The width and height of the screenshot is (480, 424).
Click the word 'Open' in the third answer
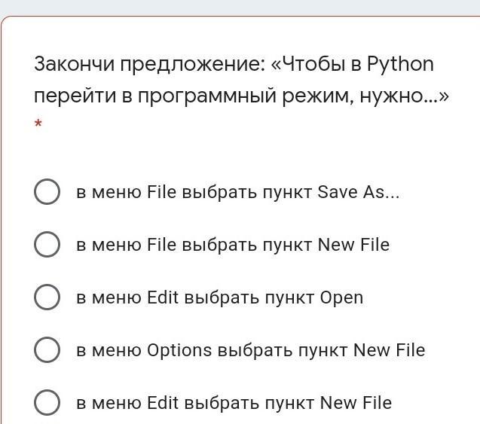click(x=341, y=297)
